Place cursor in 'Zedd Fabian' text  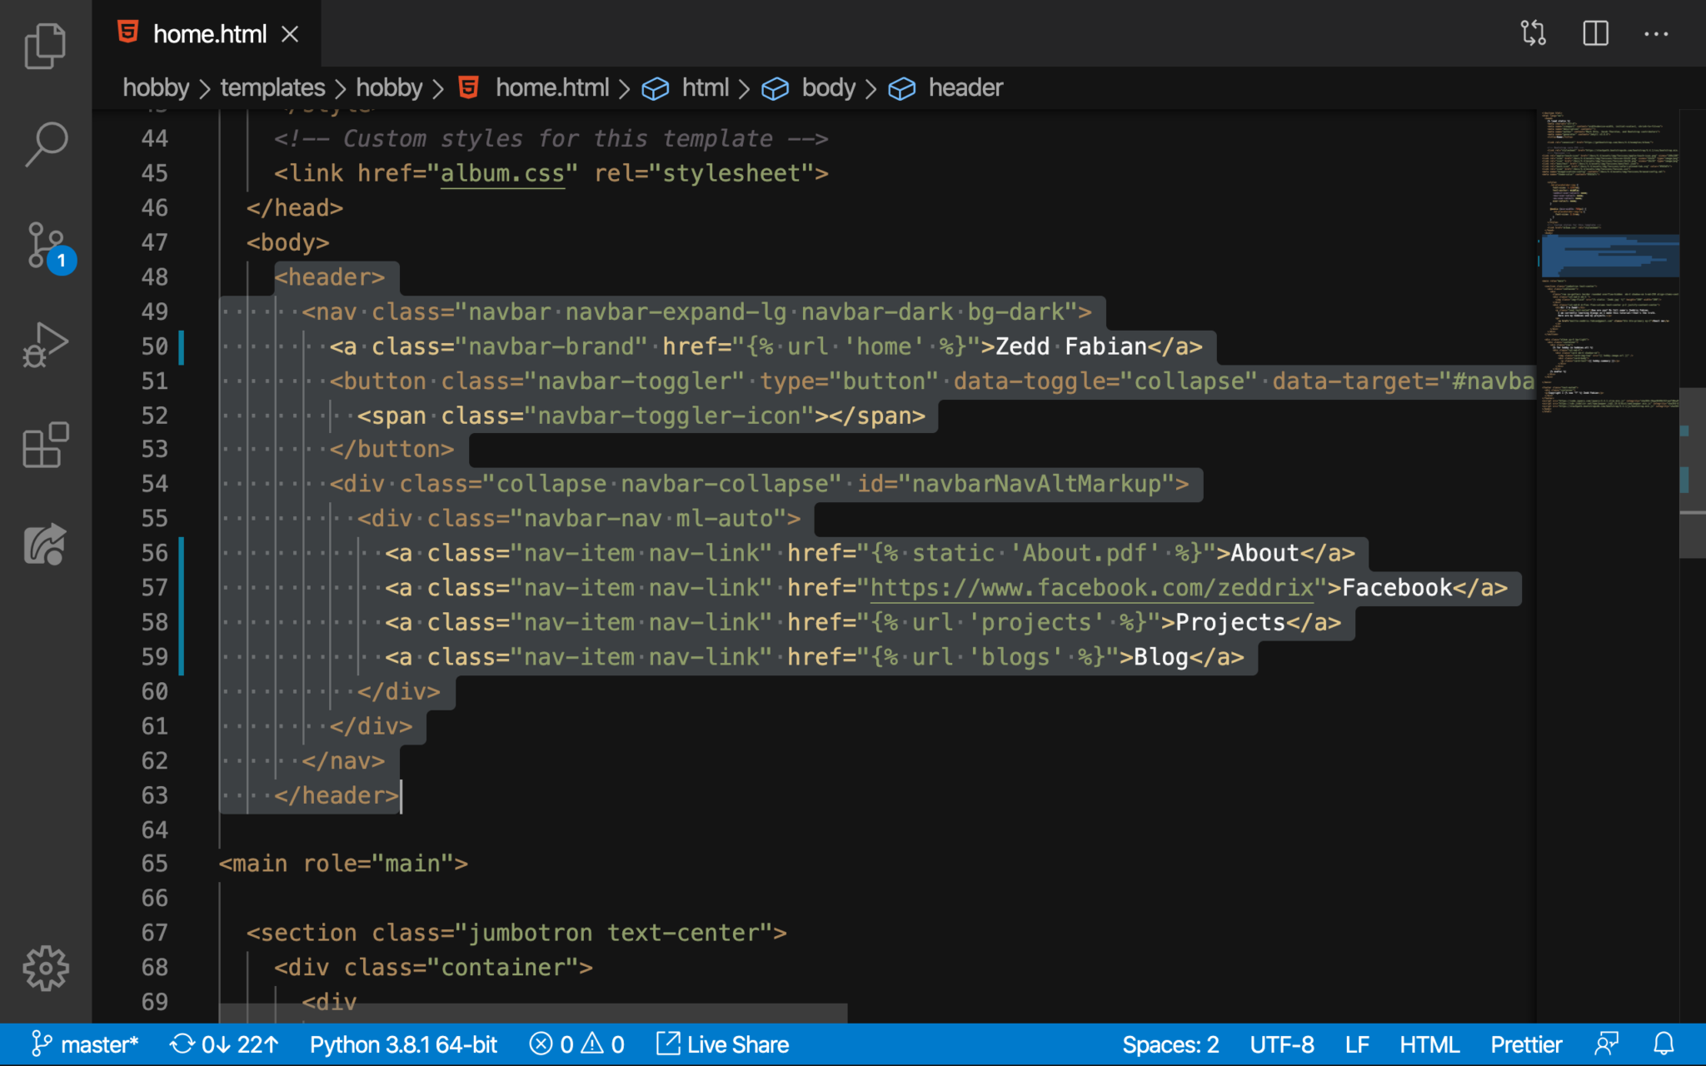pyautogui.click(x=1071, y=346)
